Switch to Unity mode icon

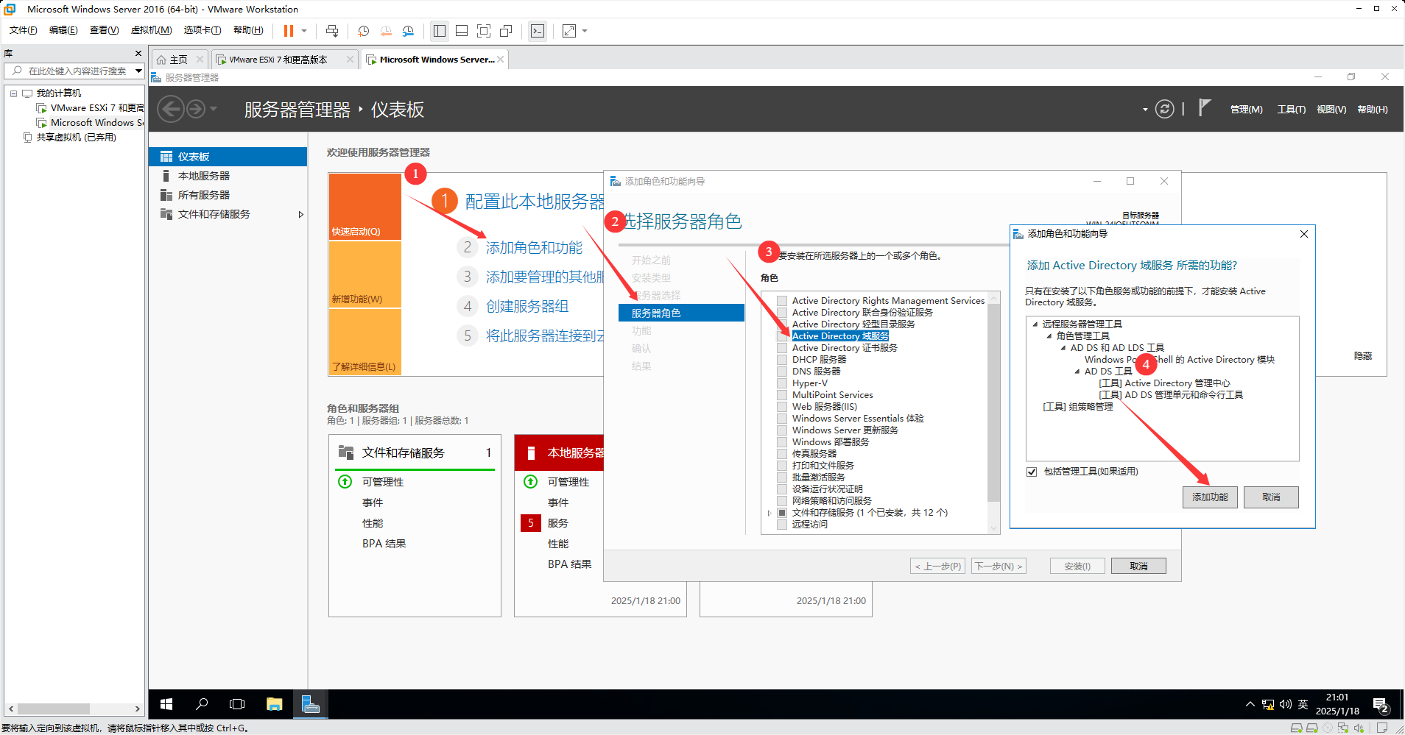(506, 31)
